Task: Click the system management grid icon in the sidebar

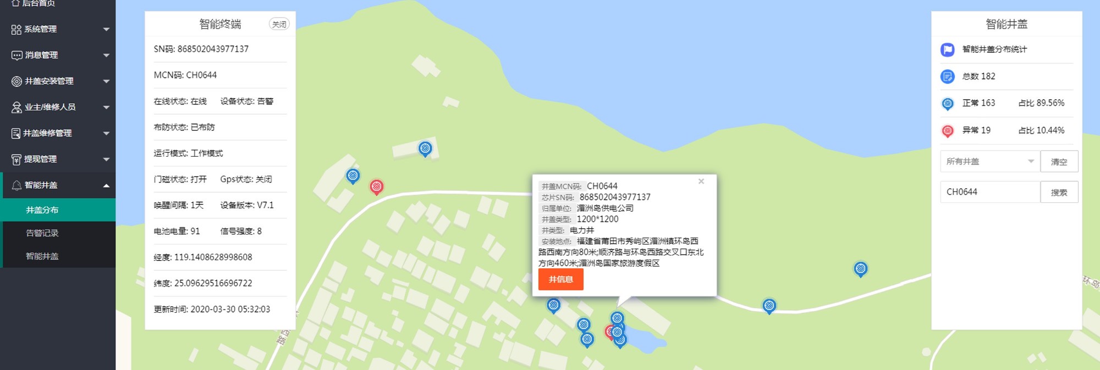Action: click(x=16, y=29)
